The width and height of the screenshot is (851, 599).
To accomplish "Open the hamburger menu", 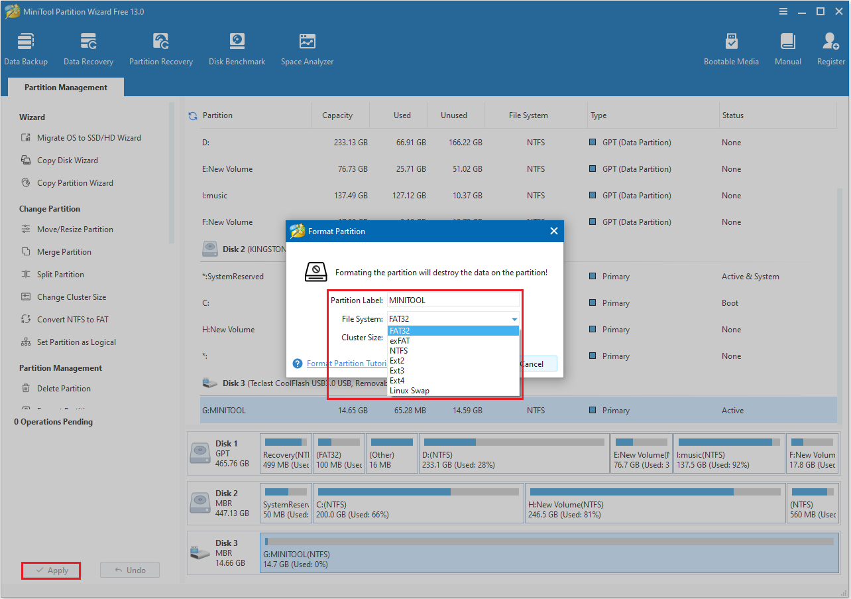I will click(x=783, y=11).
